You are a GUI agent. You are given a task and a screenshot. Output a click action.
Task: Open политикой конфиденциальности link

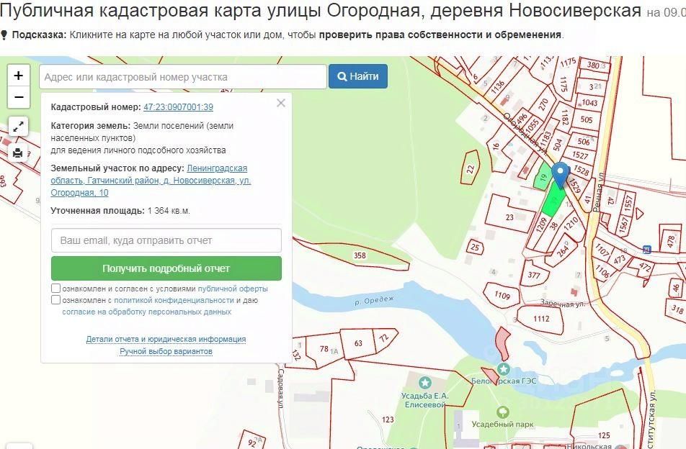174,301
